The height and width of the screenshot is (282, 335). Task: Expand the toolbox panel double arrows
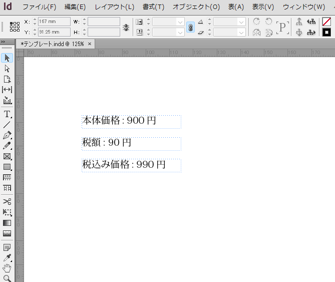(4, 43)
